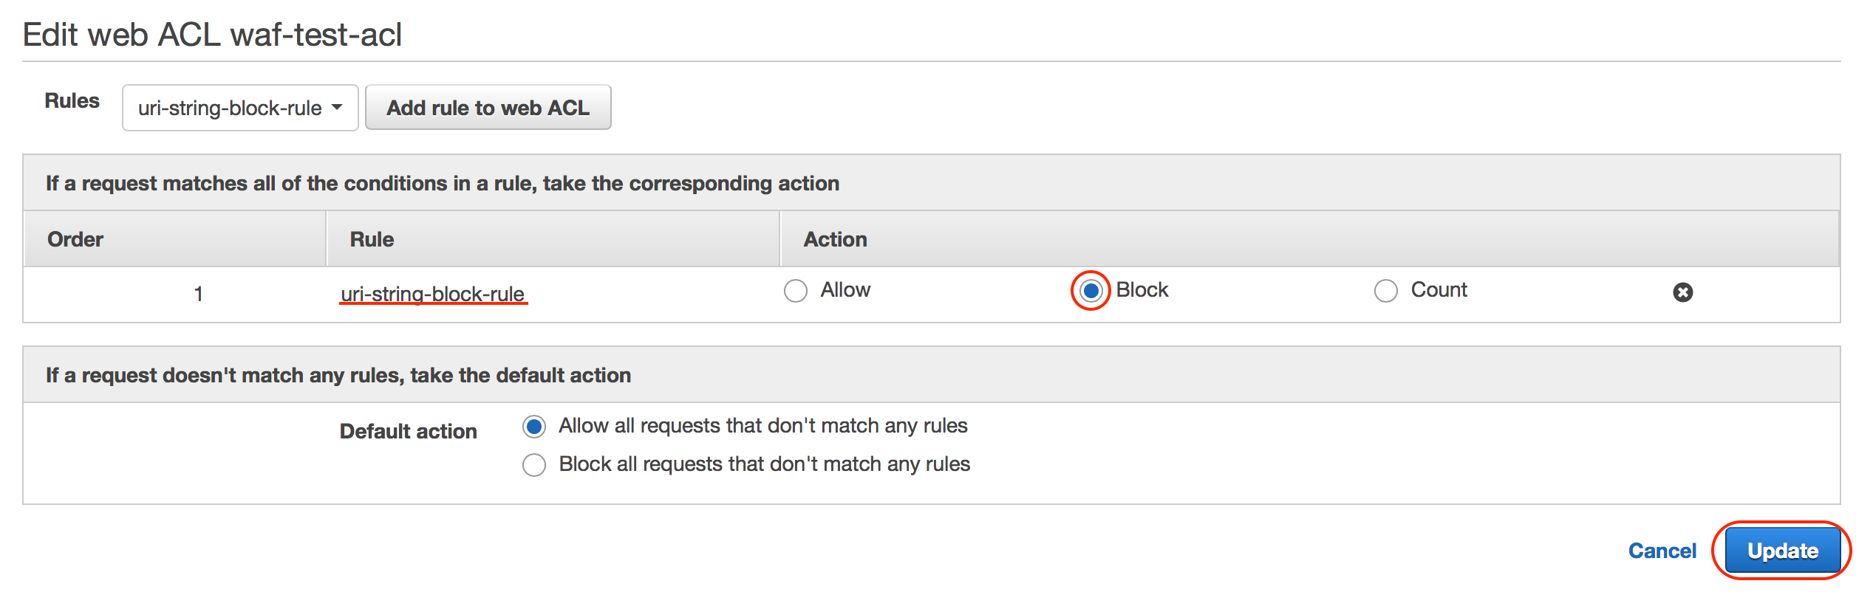The width and height of the screenshot is (1856, 592).
Task: Select Block all requests default action
Action: point(534,465)
